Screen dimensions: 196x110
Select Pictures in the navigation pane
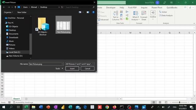pos(12,45)
